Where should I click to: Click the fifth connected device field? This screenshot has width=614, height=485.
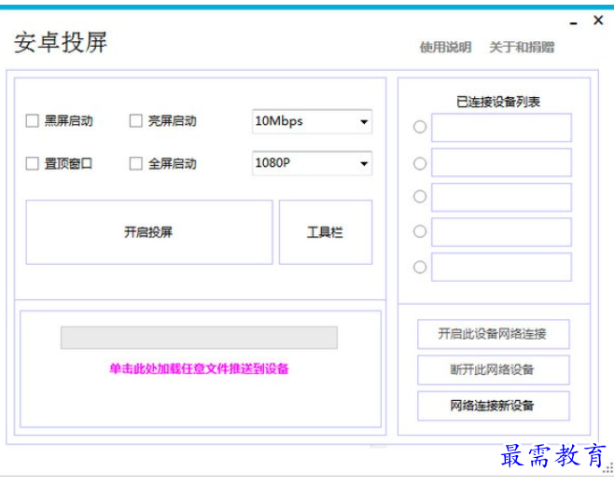click(x=501, y=267)
